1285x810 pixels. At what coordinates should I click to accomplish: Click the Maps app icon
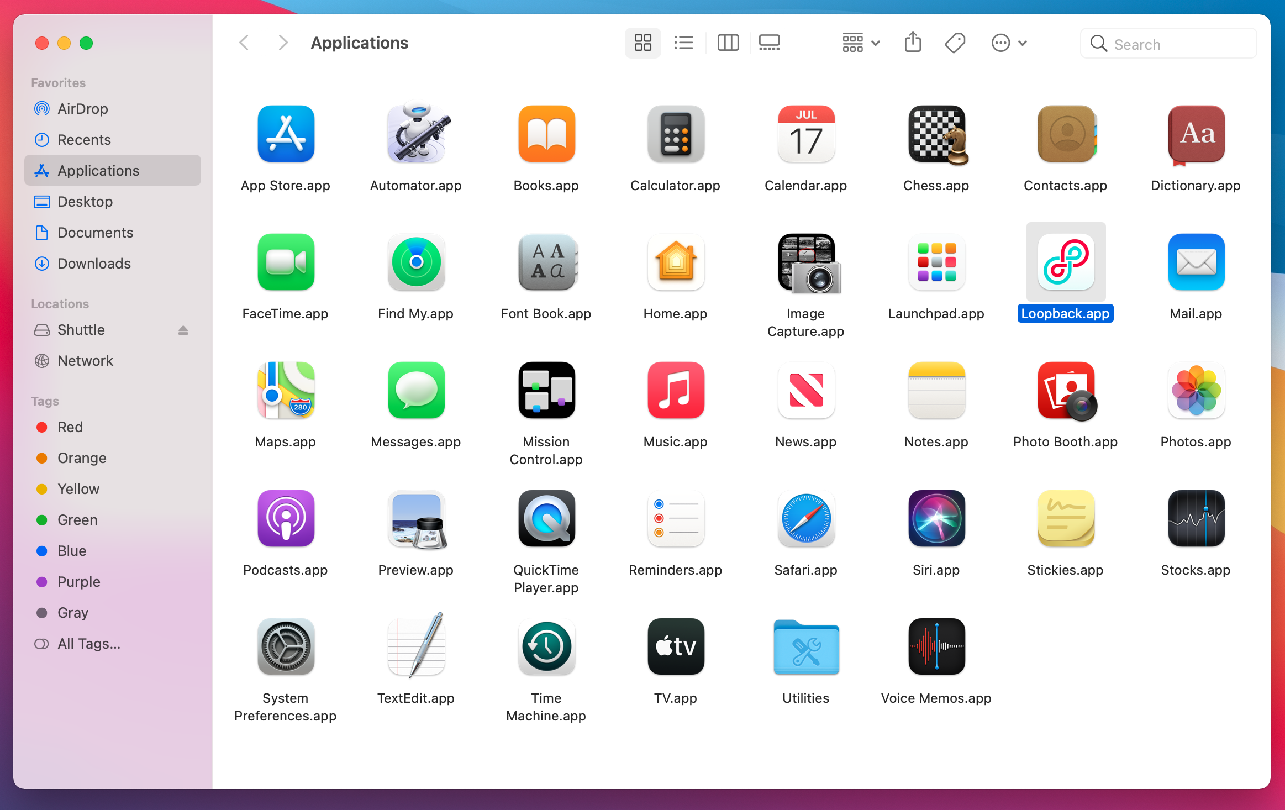(x=286, y=390)
